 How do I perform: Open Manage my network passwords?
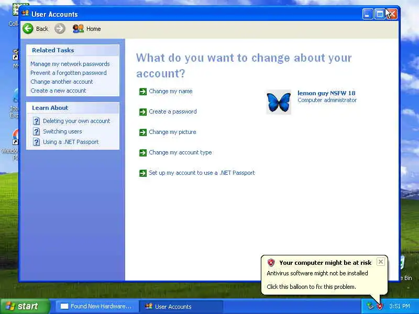(70, 64)
